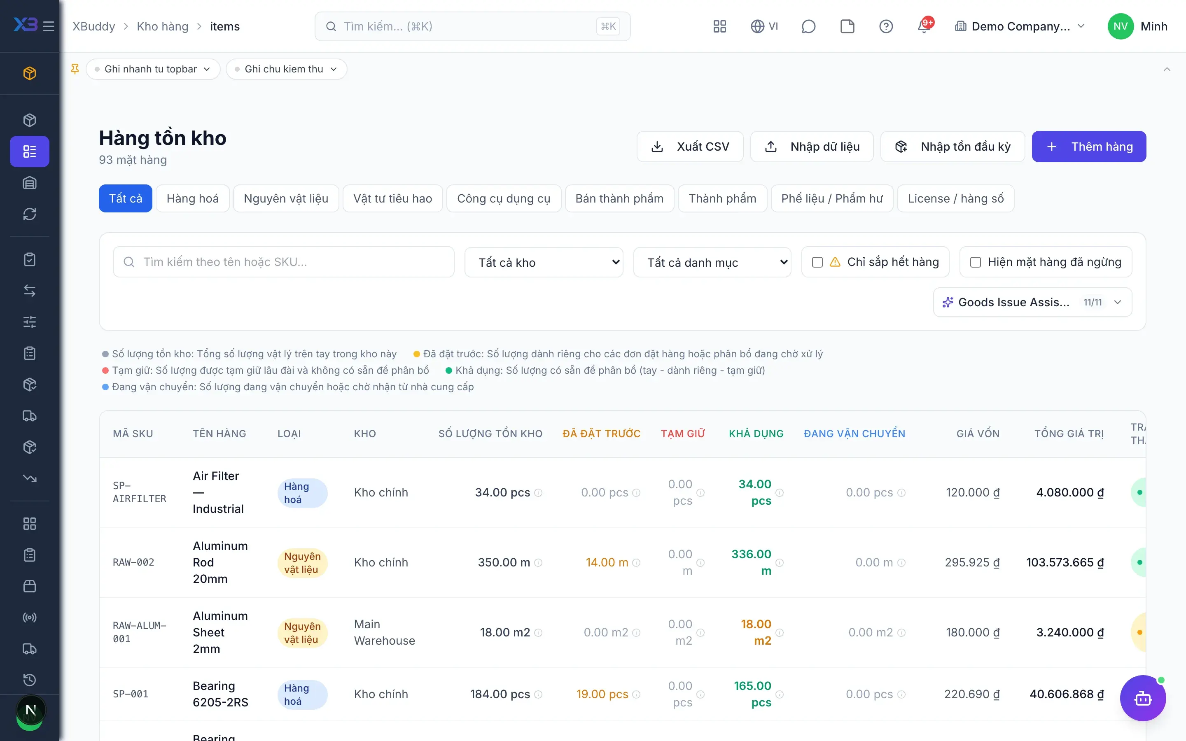Focus the SKU name search field
The height and width of the screenshot is (741, 1186).
tap(284, 262)
